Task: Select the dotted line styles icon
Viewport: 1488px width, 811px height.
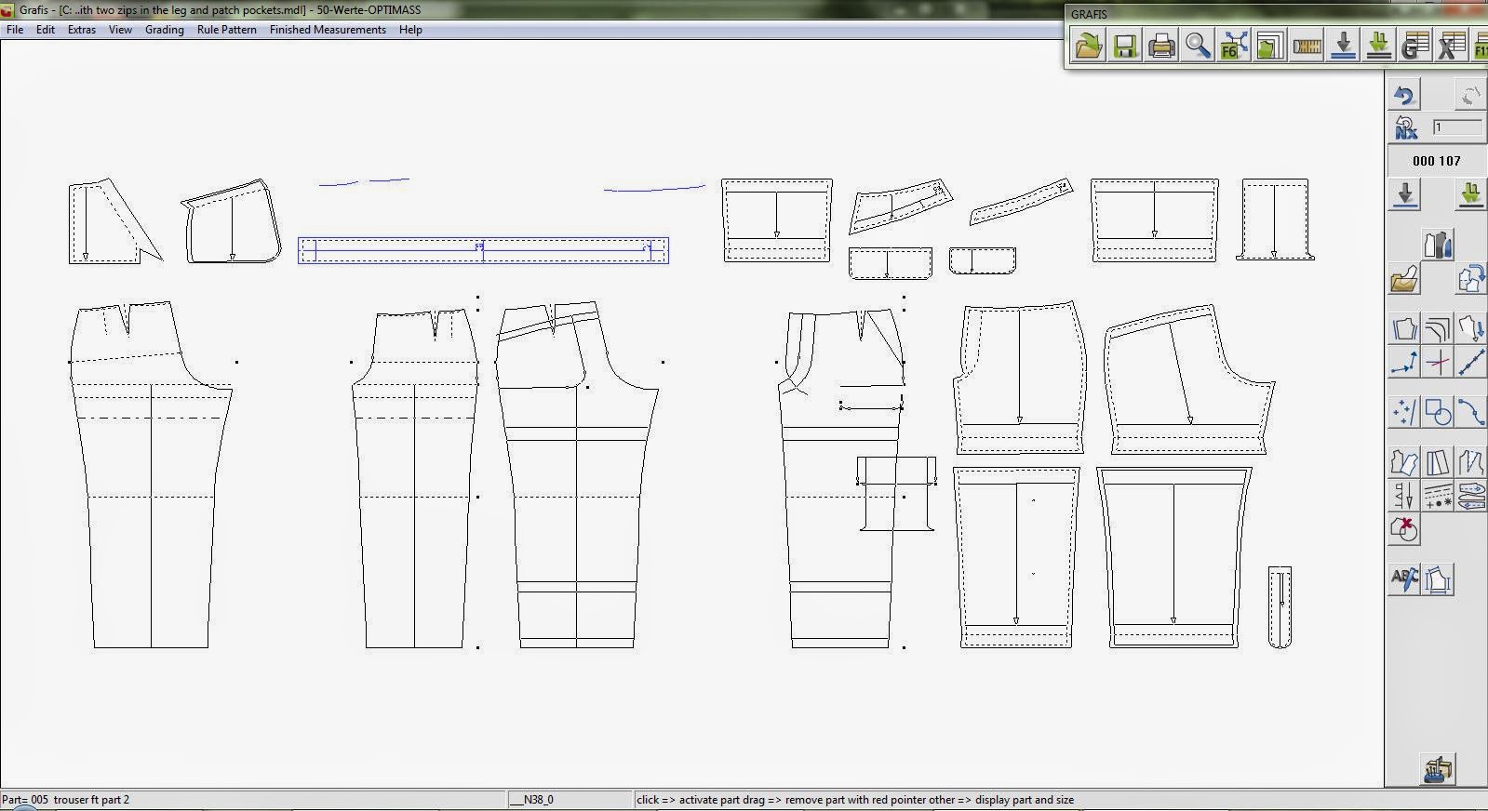Action: pos(1438,495)
